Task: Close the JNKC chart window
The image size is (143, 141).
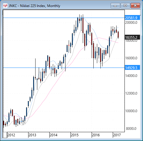Action: click(135, 6)
